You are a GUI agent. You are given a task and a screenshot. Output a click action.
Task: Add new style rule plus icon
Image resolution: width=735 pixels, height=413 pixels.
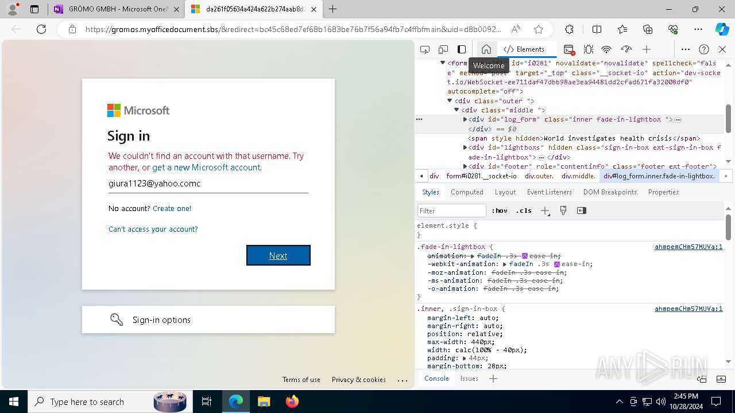pyautogui.click(x=546, y=211)
